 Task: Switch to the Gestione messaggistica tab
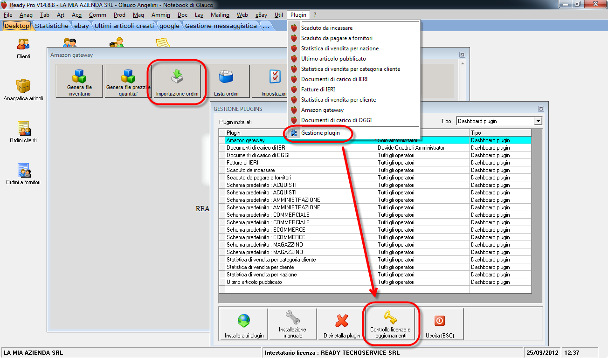[x=221, y=26]
